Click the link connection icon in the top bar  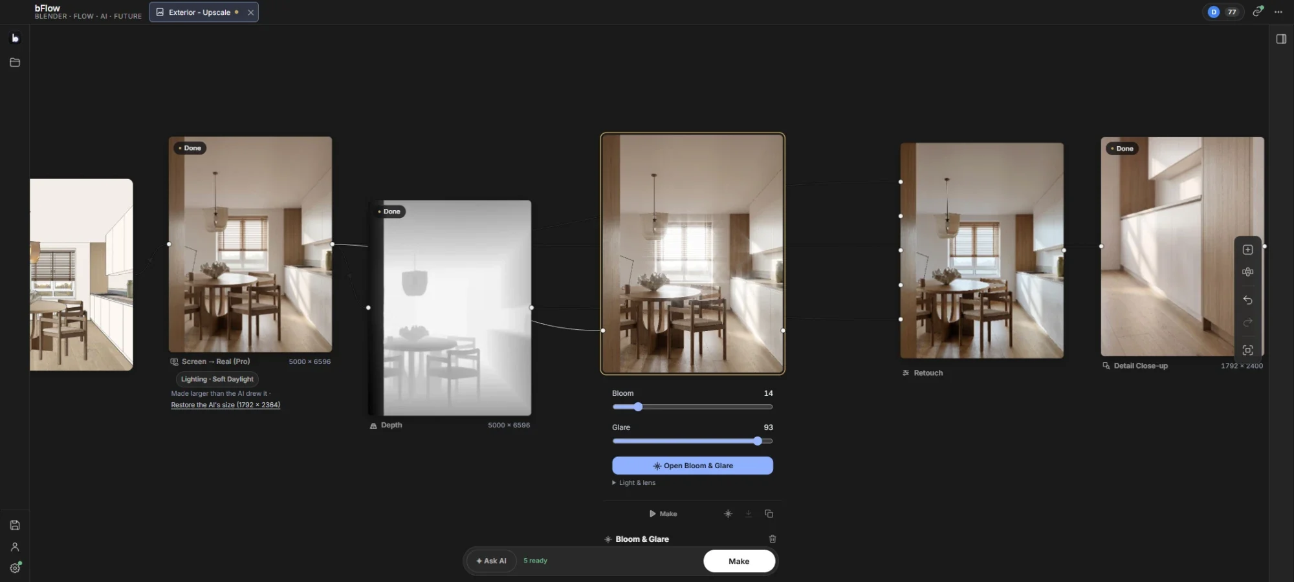coord(1258,12)
